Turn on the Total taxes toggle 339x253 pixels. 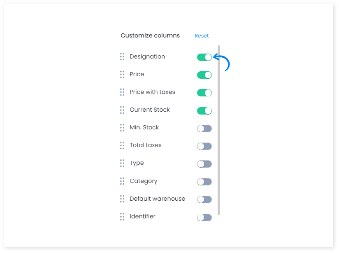204,146
